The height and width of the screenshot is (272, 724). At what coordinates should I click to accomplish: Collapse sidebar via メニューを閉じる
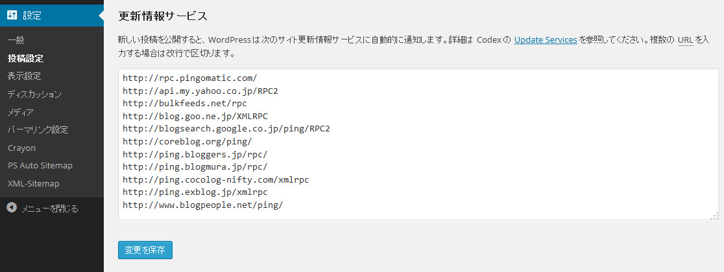pos(50,209)
